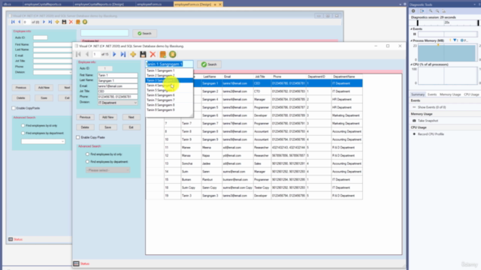Move first icon in background designer form toolbar
Image resolution: width=481 pixels, height=270 pixels.
click(x=13, y=22)
